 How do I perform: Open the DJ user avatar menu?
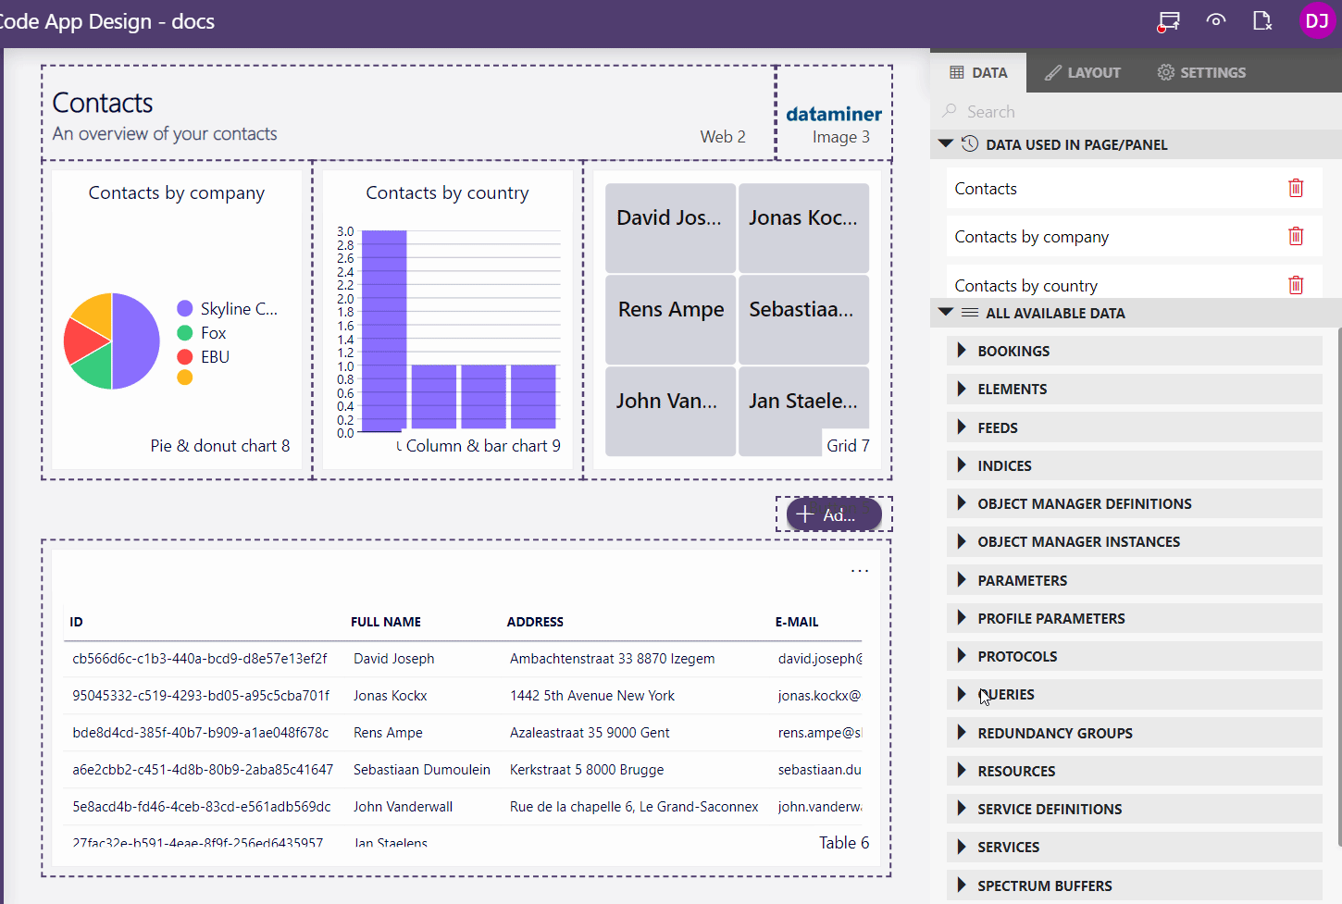[1316, 20]
